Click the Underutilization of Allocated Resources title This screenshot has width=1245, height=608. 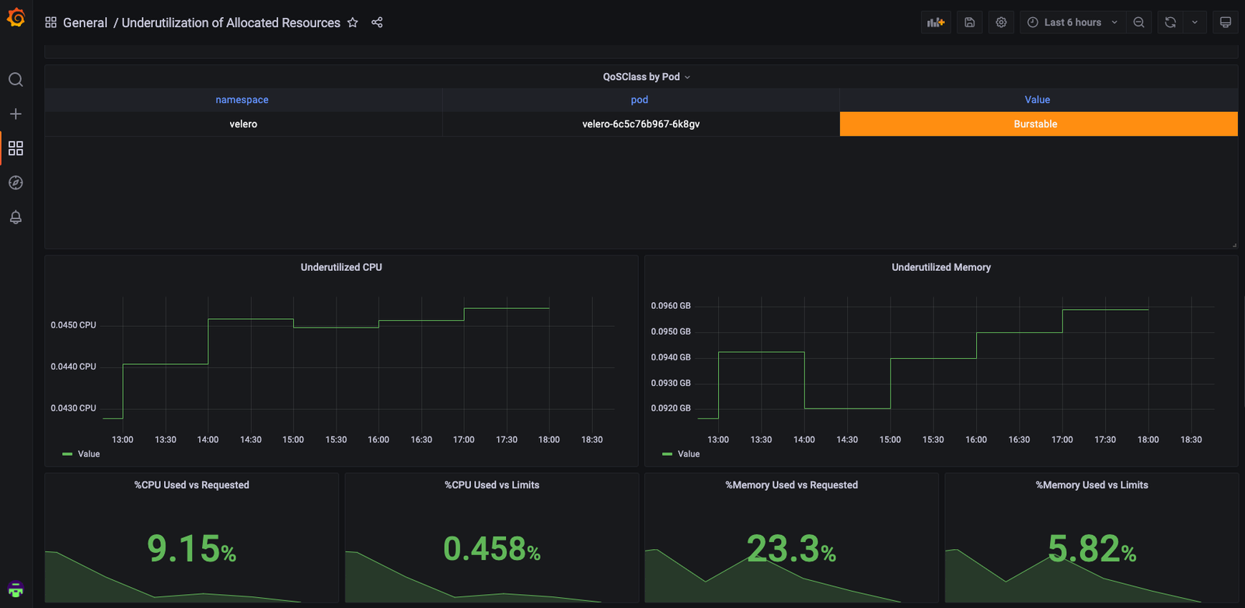pos(231,23)
